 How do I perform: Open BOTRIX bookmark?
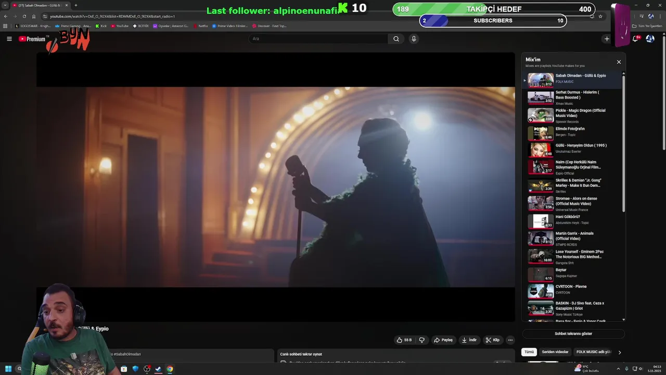click(140, 26)
